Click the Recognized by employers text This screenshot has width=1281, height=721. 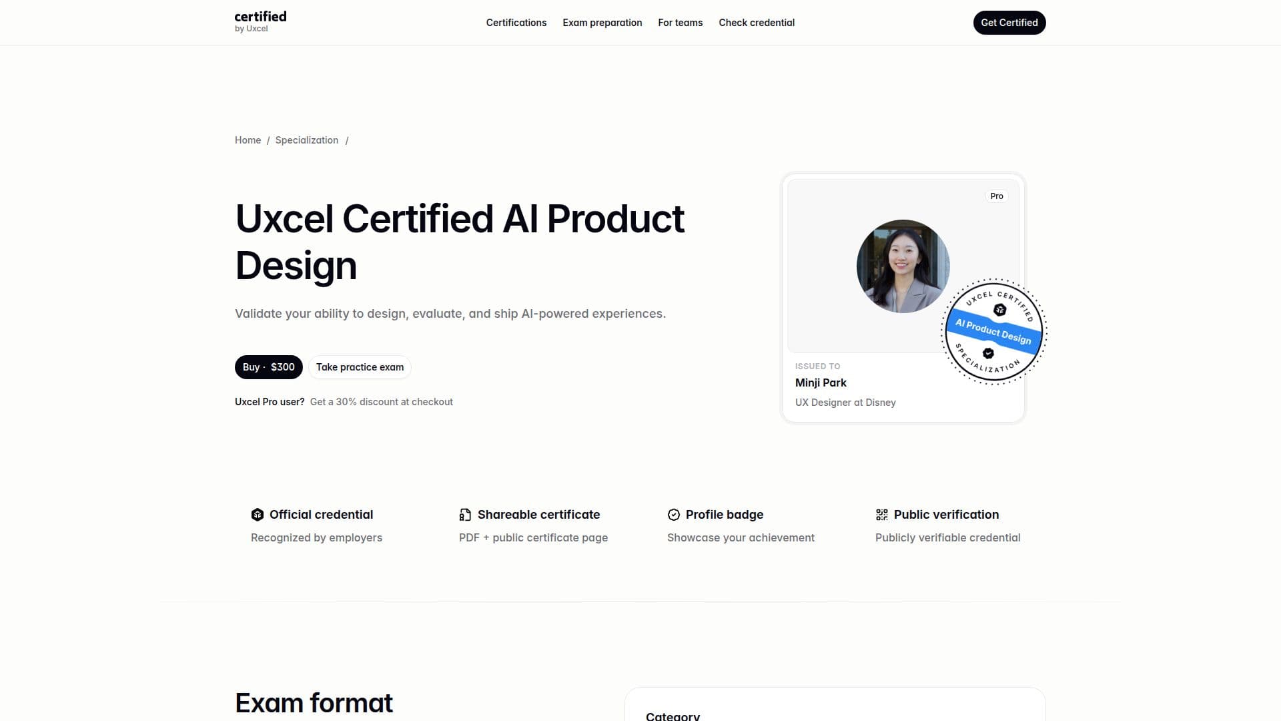[x=316, y=538]
